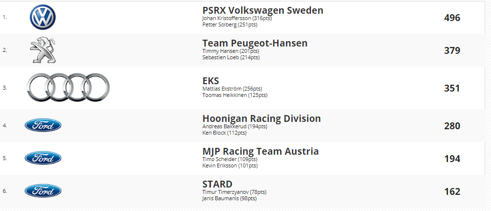Select driver Mattias Ekström (256pts)
491x211 pixels.
pos(235,89)
